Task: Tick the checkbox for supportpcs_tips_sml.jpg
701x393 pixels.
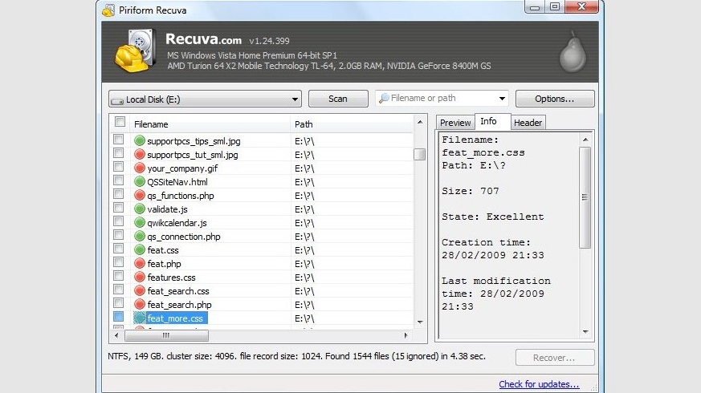Action: [119, 140]
